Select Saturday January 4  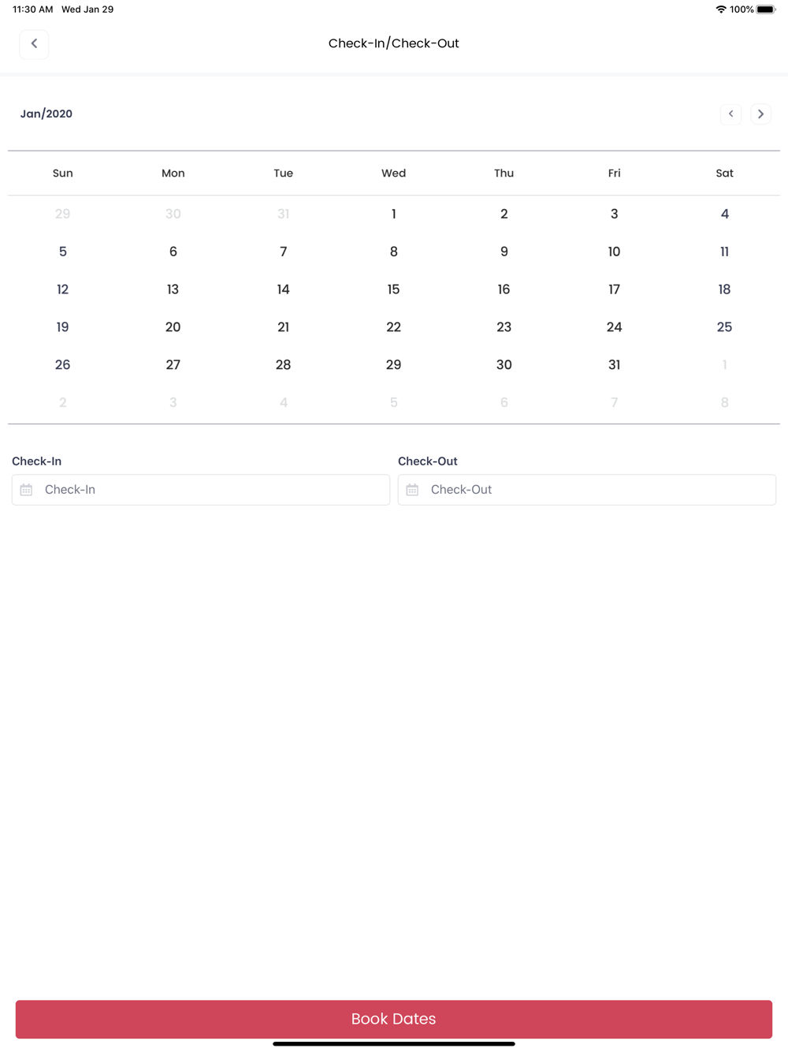725,214
